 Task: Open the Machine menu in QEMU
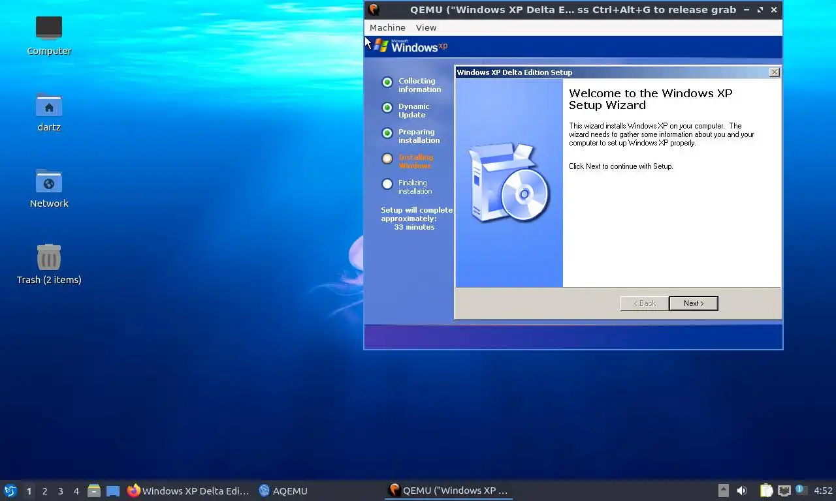387,27
